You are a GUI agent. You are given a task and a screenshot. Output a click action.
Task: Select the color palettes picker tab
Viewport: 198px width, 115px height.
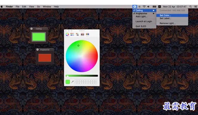click(x=77, y=34)
